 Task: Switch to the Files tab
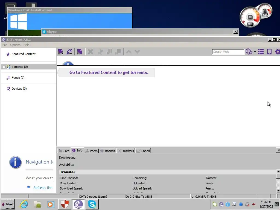(64, 151)
